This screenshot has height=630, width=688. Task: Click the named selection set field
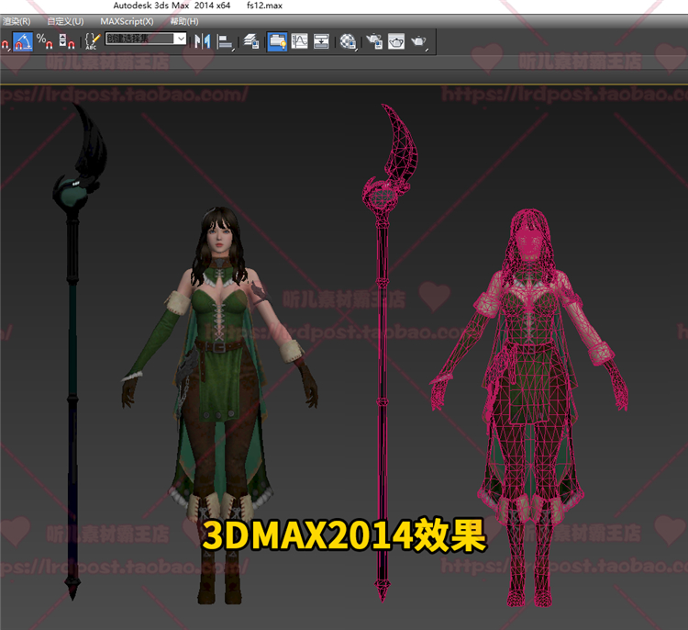140,39
